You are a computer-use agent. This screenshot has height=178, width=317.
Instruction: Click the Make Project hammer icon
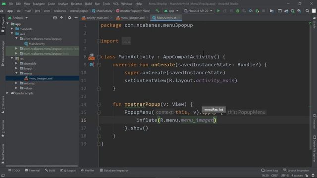click(158, 11)
